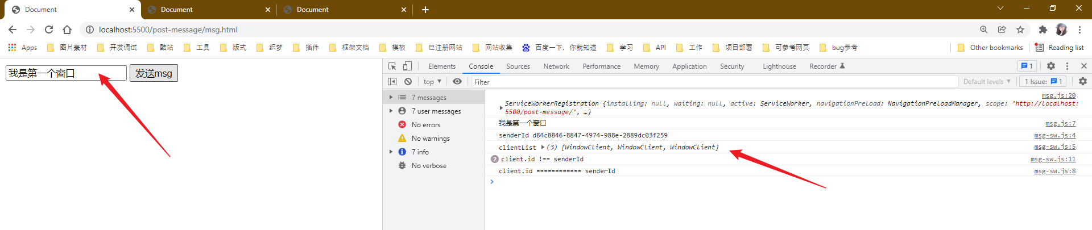Switch to Network tab
Viewport: 1092px width, 230px height.
click(x=556, y=66)
